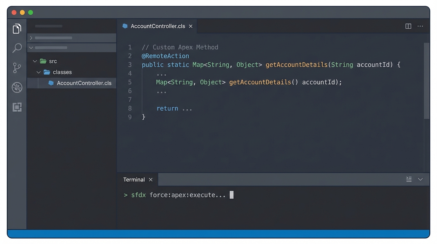This screenshot has width=437, height=244.
Task: Open the launch terminal profile icon
Action: 409,179
